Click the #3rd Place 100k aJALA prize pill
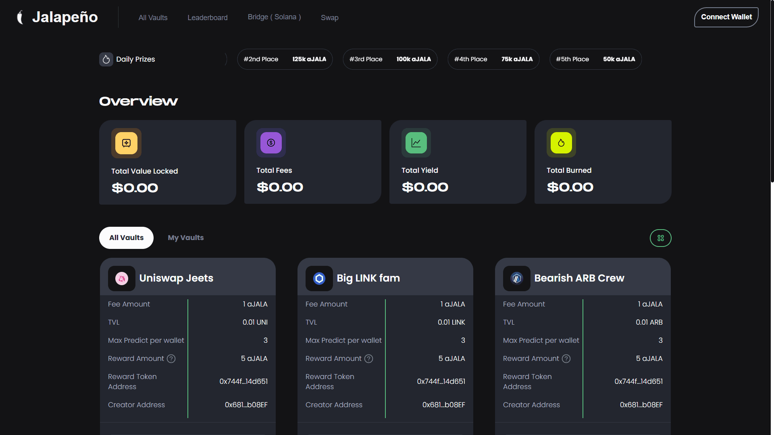Image resolution: width=774 pixels, height=435 pixels. coord(390,59)
